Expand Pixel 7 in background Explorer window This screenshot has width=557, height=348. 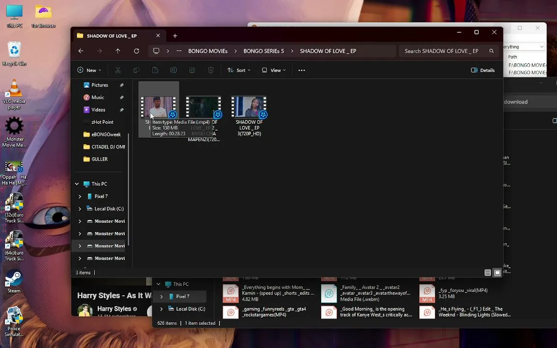pos(161,296)
